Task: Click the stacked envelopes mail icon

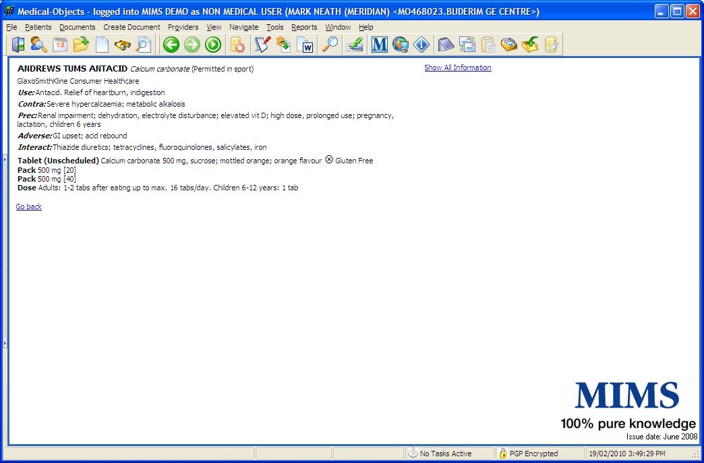Action: [x=467, y=45]
